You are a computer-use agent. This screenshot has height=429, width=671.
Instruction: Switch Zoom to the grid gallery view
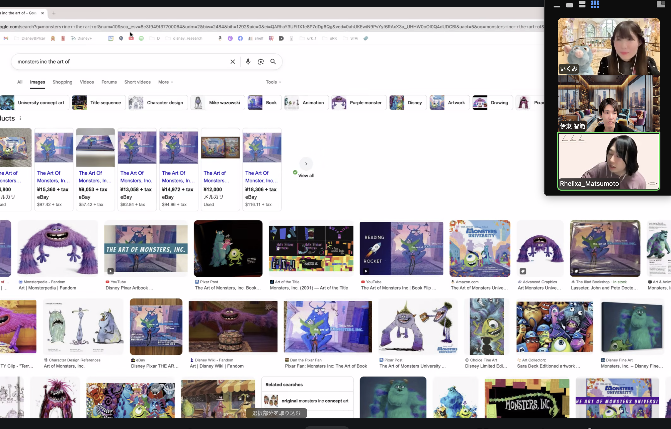(595, 5)
